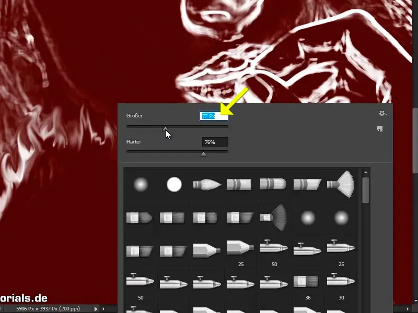Pick the flat brush preset labeled 36
418x313 pixels.
[x=306, y=281]
